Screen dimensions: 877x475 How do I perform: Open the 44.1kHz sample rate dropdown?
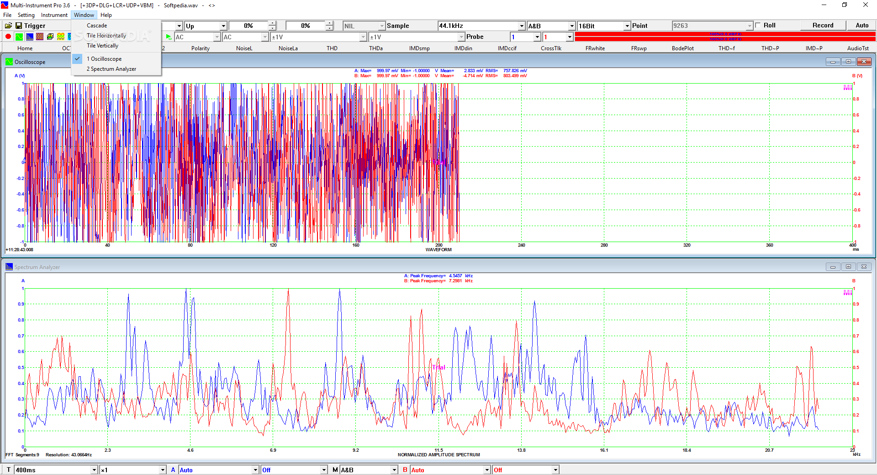[522, 26]
